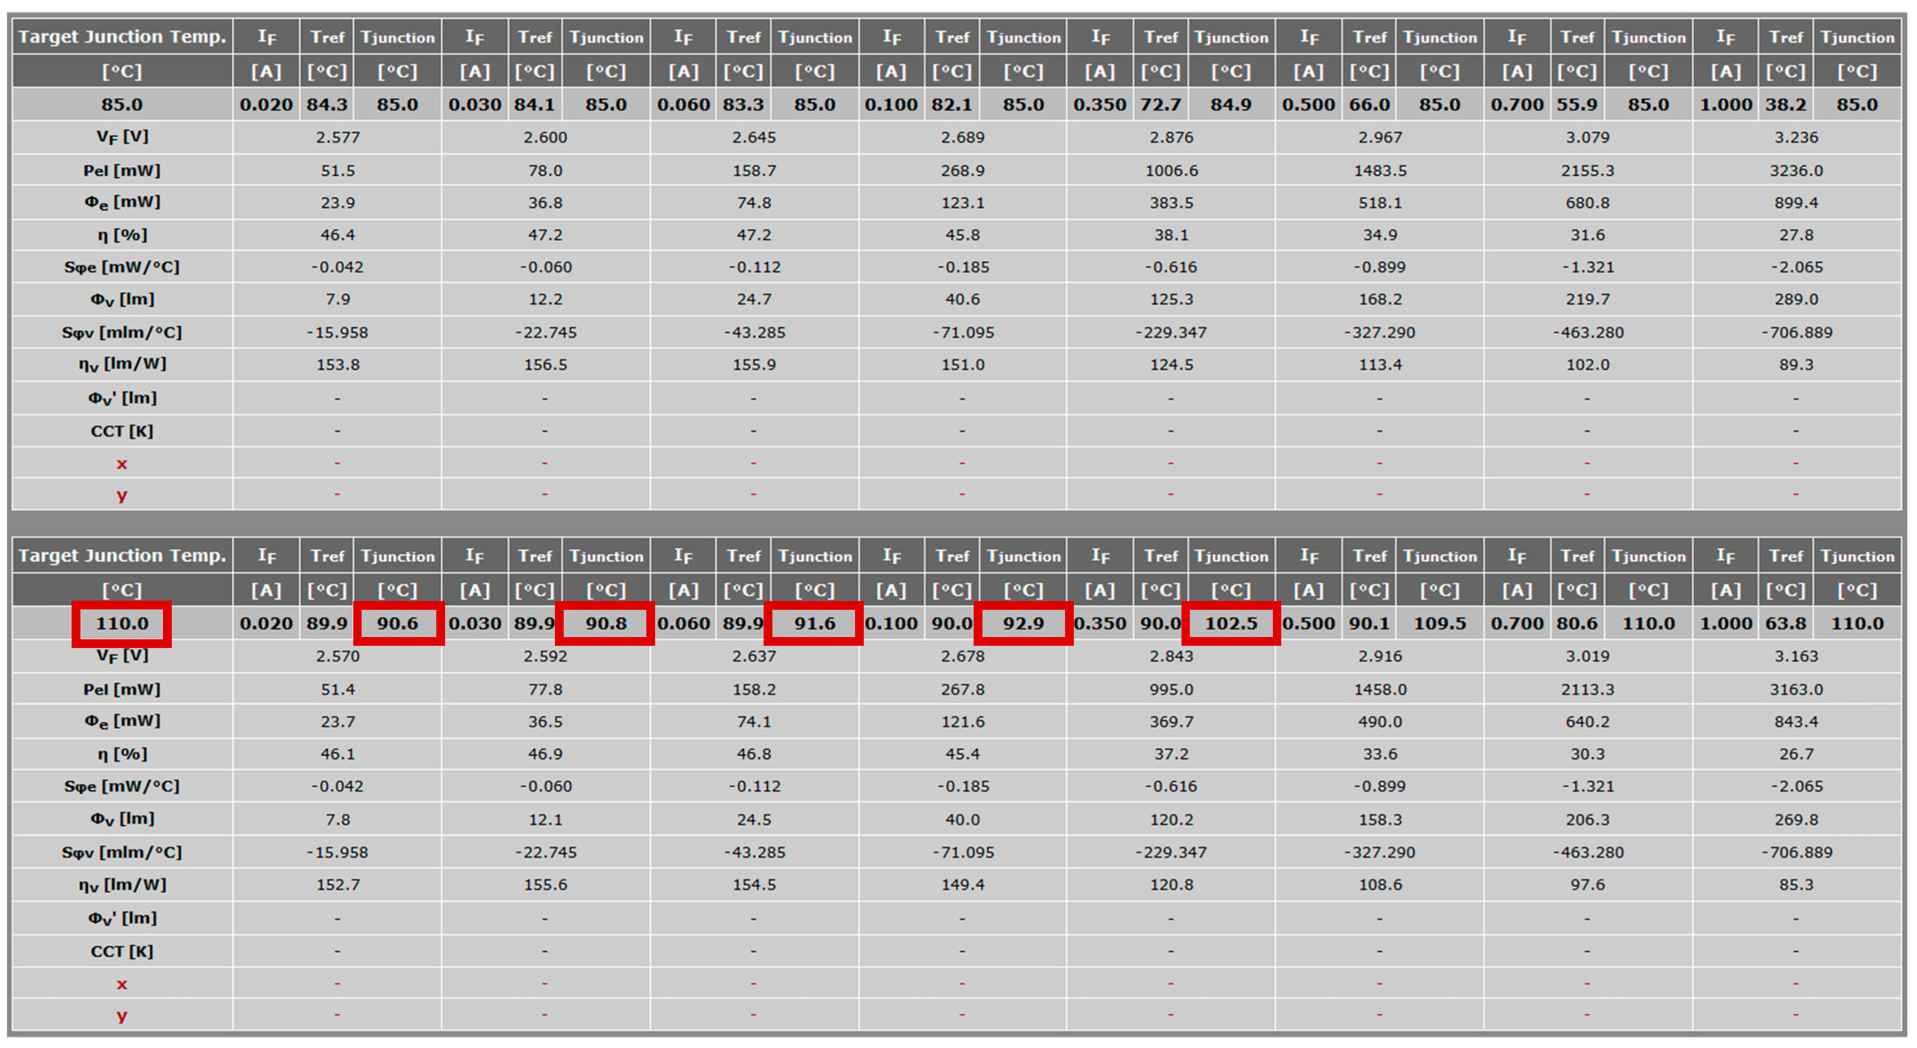
Task: Select the red-boxed 90.6 Tjunction value
Action: [x=397, y=623]
